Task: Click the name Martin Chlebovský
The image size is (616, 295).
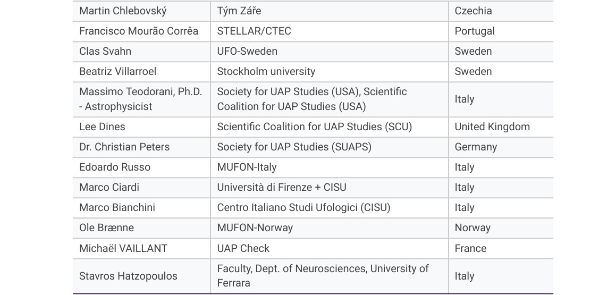Action: (122, 11)
